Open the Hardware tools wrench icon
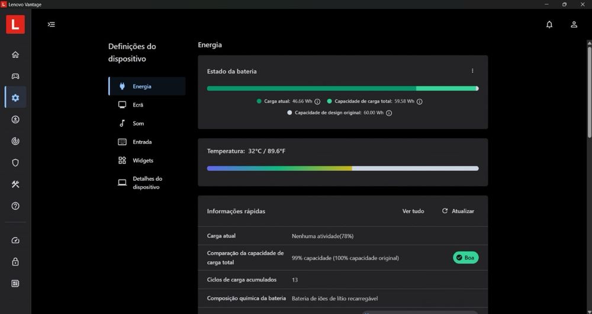 click(x=15, y=184)
